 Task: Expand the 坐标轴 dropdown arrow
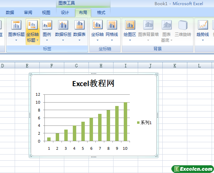point(97,40)
